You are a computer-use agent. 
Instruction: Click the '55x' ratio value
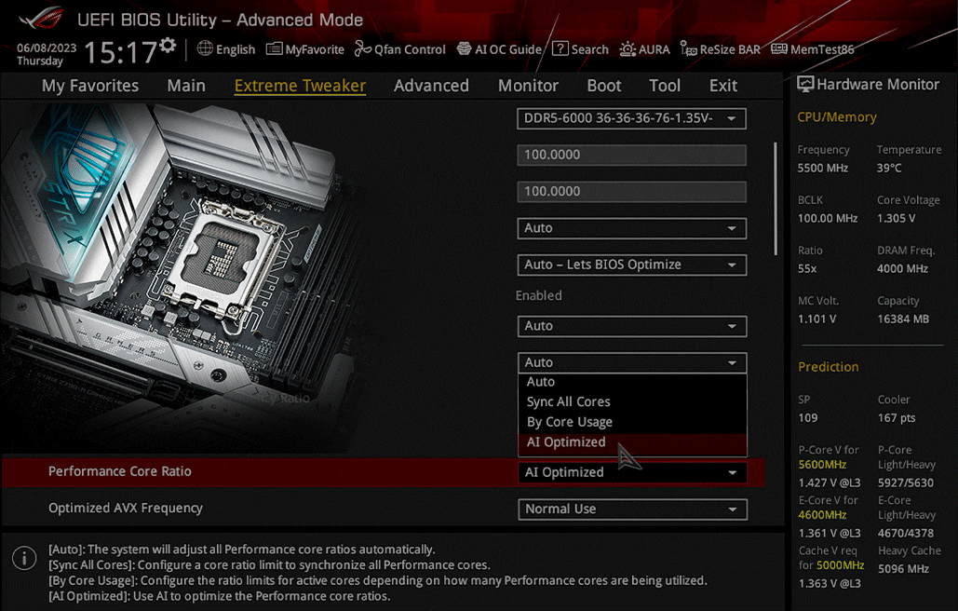click(807, 269)
